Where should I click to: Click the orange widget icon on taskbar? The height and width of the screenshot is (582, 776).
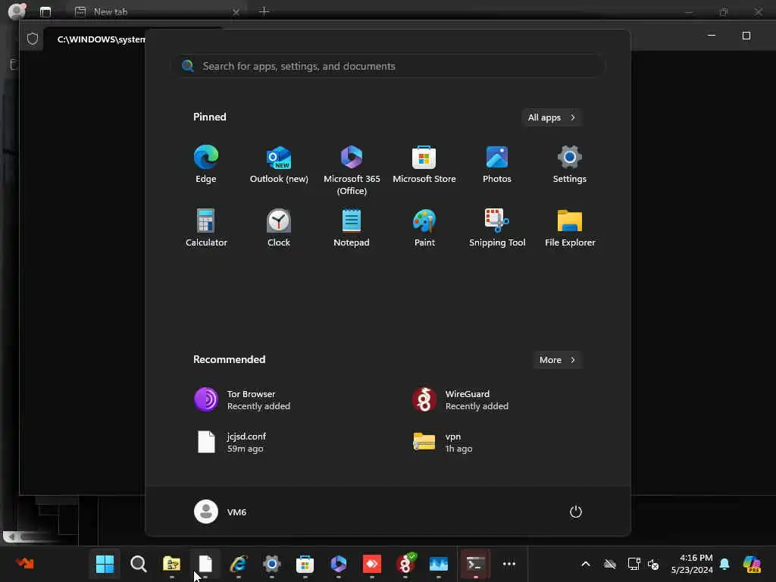(x=25, y=563)
